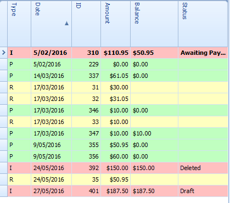Sort by the Amount column header
Viewport: 230px width, 203px height.
pos(116,24)
